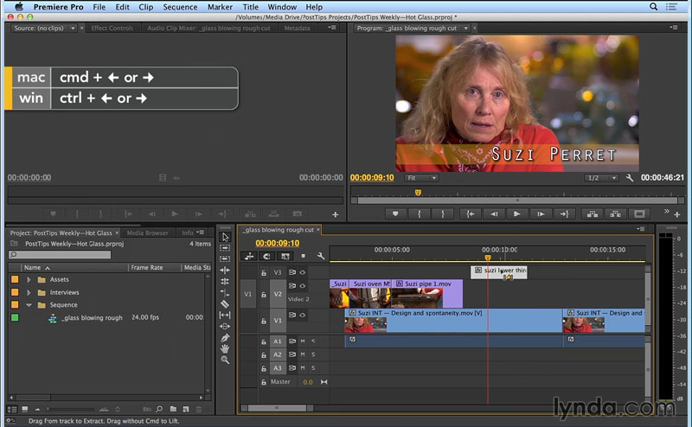Screen dimensions: 692x427
Task: Solo audio track A3
Action: click(x=313, y=368)
